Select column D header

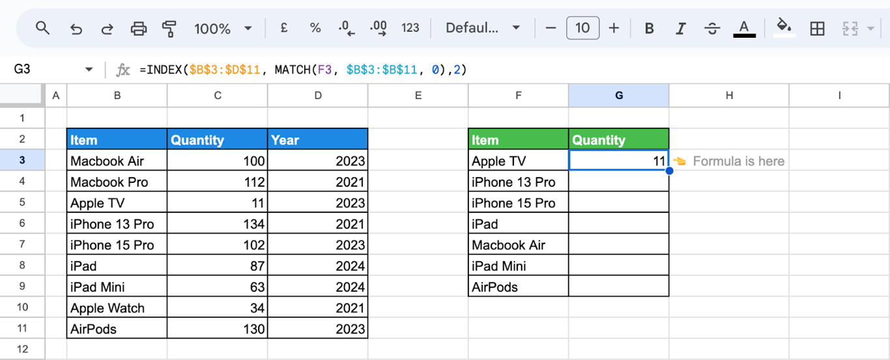click(x=317, y=96)
